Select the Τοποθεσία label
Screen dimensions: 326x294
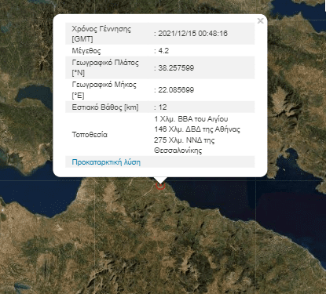point(90,135)
